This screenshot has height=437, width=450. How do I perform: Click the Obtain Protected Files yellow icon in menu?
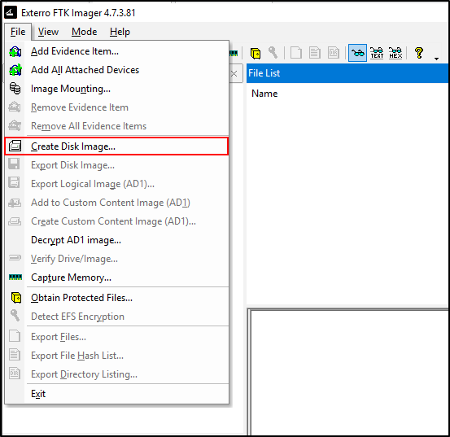point(16,298)
